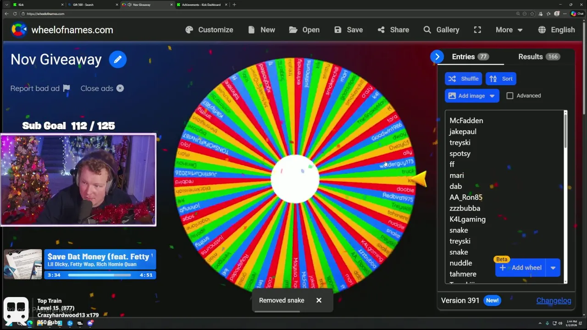Create a New wheel
The image size is (587, 330).
tap(261, 30)
